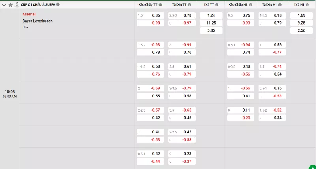Click the UEFA Champions League logo icon
The image size is (316, 169).
pos(17,5)
